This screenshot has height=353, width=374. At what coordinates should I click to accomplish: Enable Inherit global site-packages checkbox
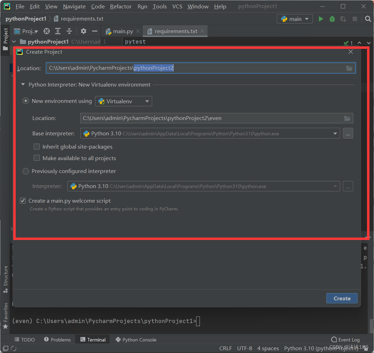[37, 147]
